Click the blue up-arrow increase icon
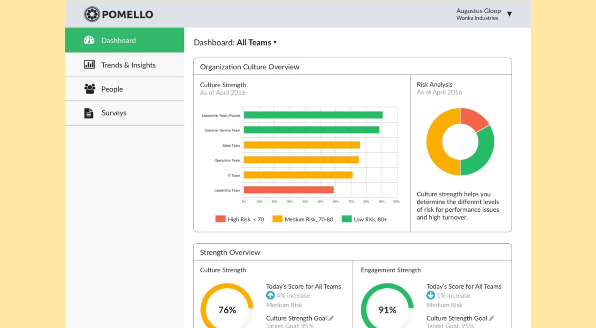This screenshot has width=596, height=328. coord(270,295)
